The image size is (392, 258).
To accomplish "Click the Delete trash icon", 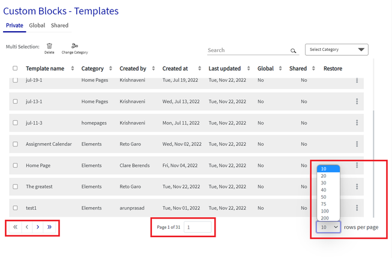I will 49,46.
